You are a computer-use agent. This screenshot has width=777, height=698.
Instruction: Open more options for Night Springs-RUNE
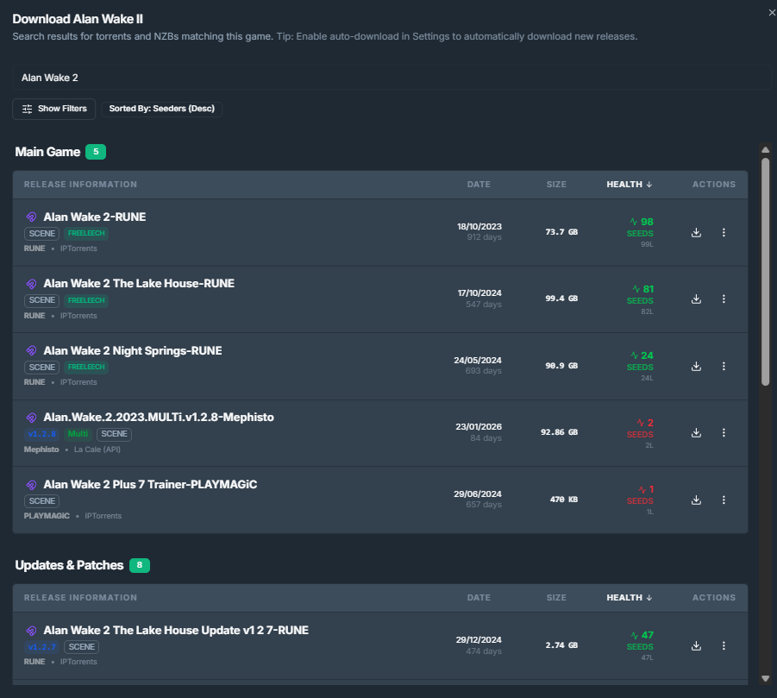[724, 366]
